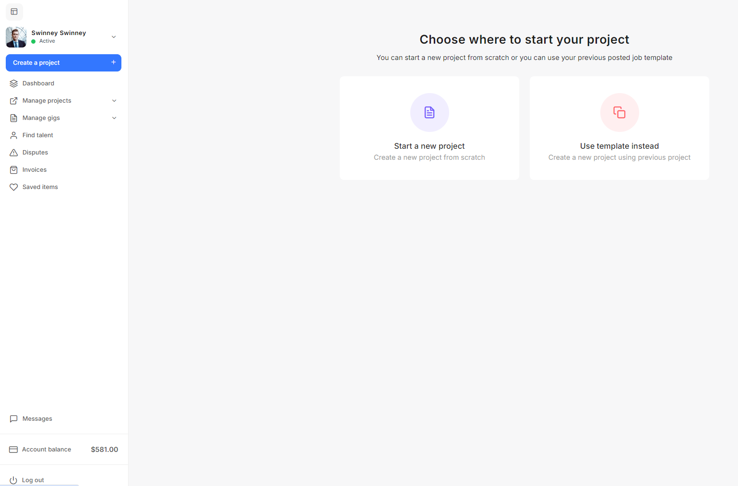Click the Find talent person icon
Image resolution: width=738 pixels, height=486 pixels.
pyautogui.click(x=14, y=135)
